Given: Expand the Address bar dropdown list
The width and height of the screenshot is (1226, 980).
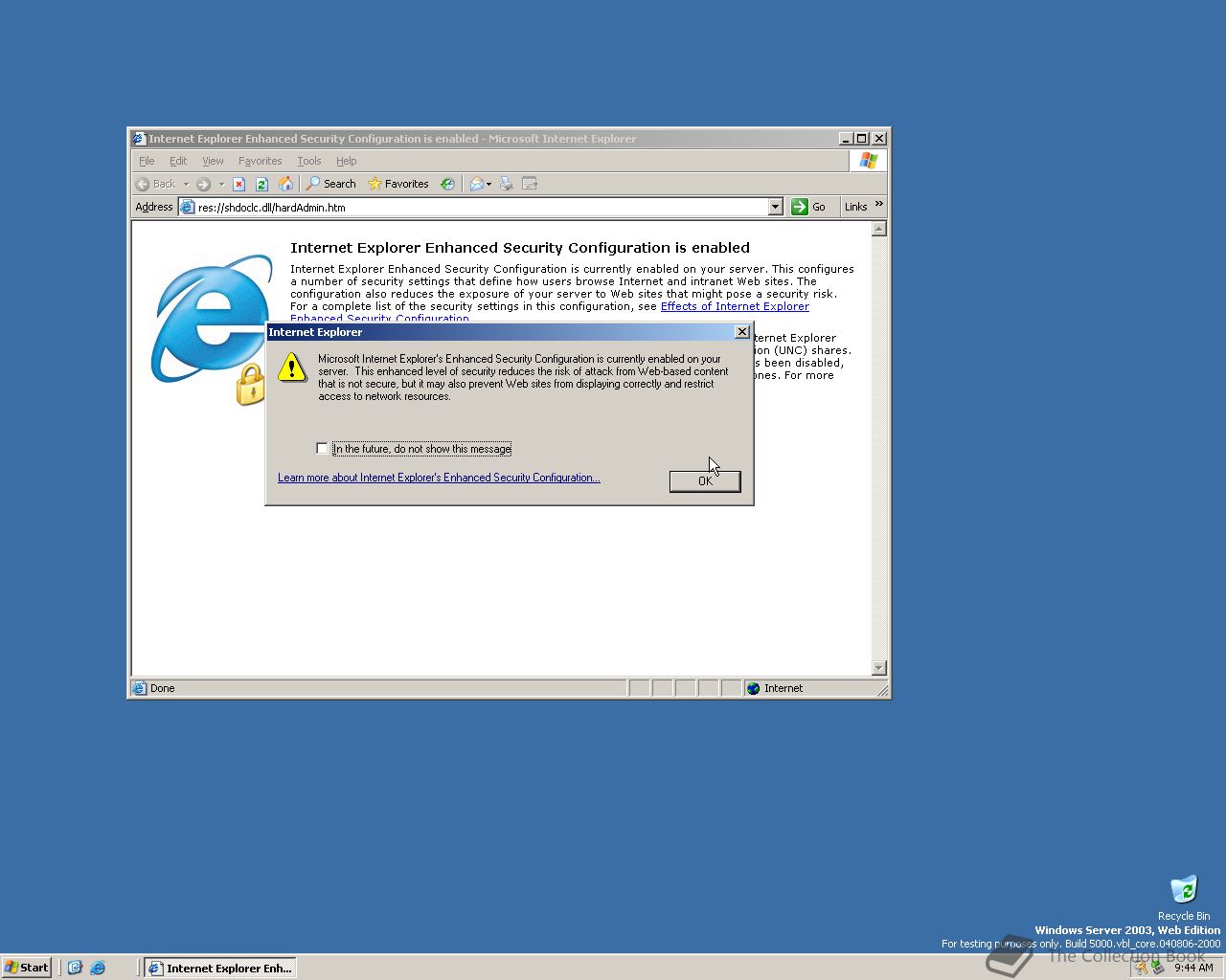Looking at the screenshot, I should [x=776, y=207].
